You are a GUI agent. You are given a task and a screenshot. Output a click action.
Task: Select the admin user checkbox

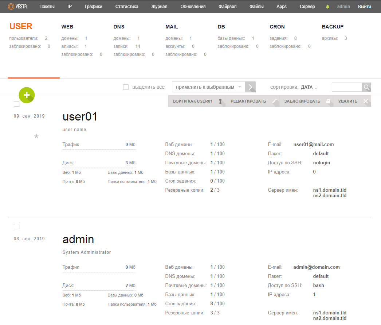coord(16,227)
